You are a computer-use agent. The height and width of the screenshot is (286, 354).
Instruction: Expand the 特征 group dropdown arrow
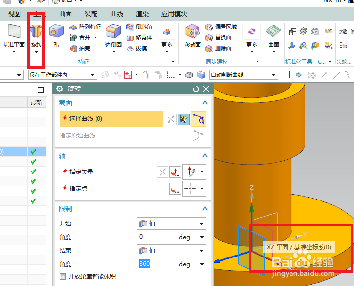coord(173,61)
